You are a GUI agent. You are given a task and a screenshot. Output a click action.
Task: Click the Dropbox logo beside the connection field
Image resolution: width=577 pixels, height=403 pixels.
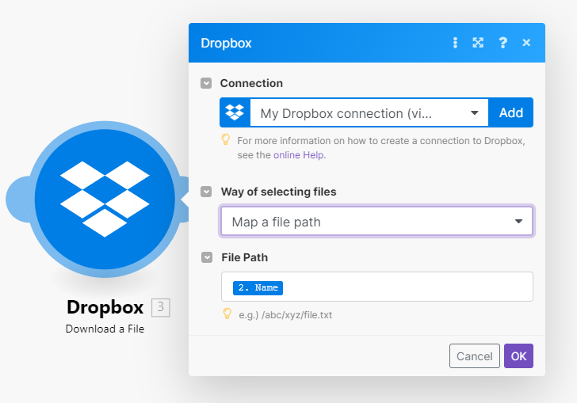tap(235, 112)
